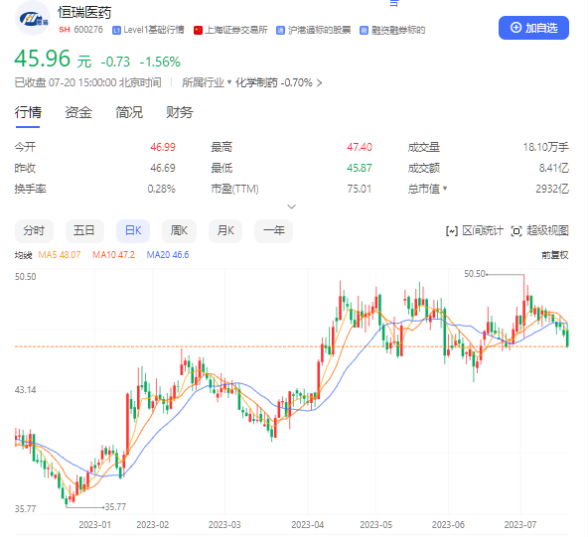Viewport: 588px width, 537px height.
Task: Select the 月K chart view
Action: pyautogui.click(x=225, y=231)
